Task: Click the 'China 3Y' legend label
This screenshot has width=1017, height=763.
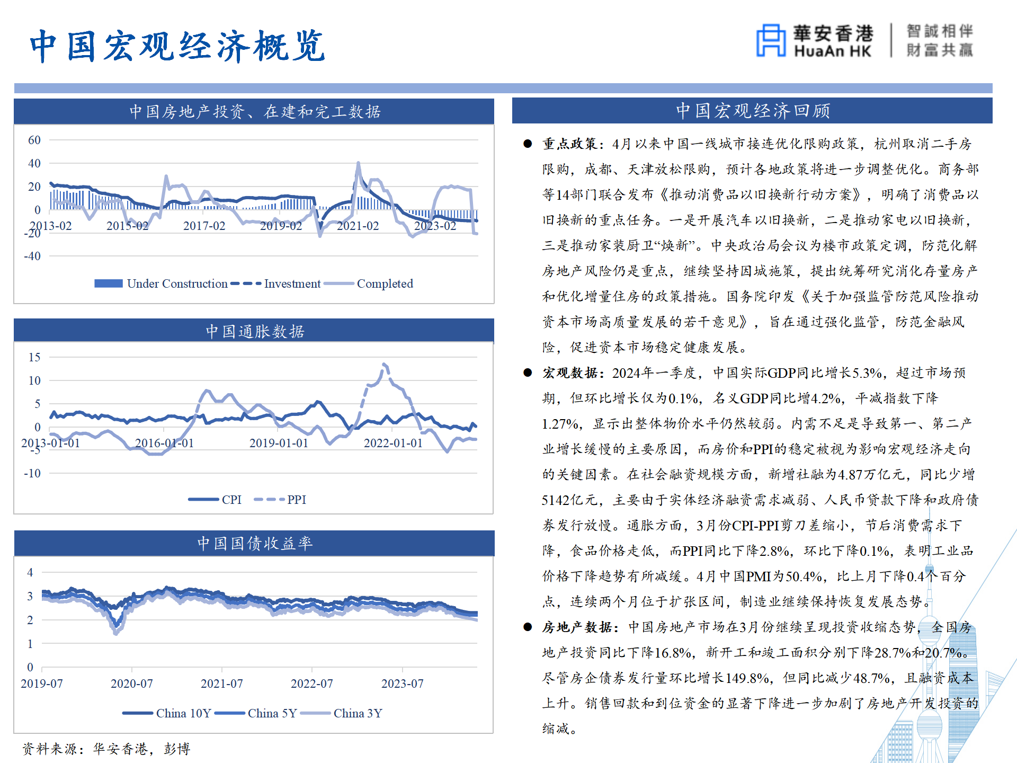Action: [358, 713]
